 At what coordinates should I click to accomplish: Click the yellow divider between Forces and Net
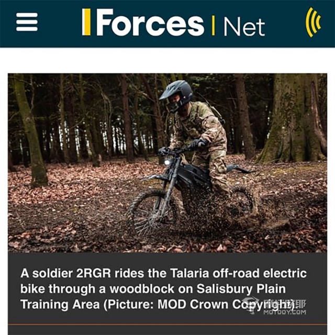[213, 26]
